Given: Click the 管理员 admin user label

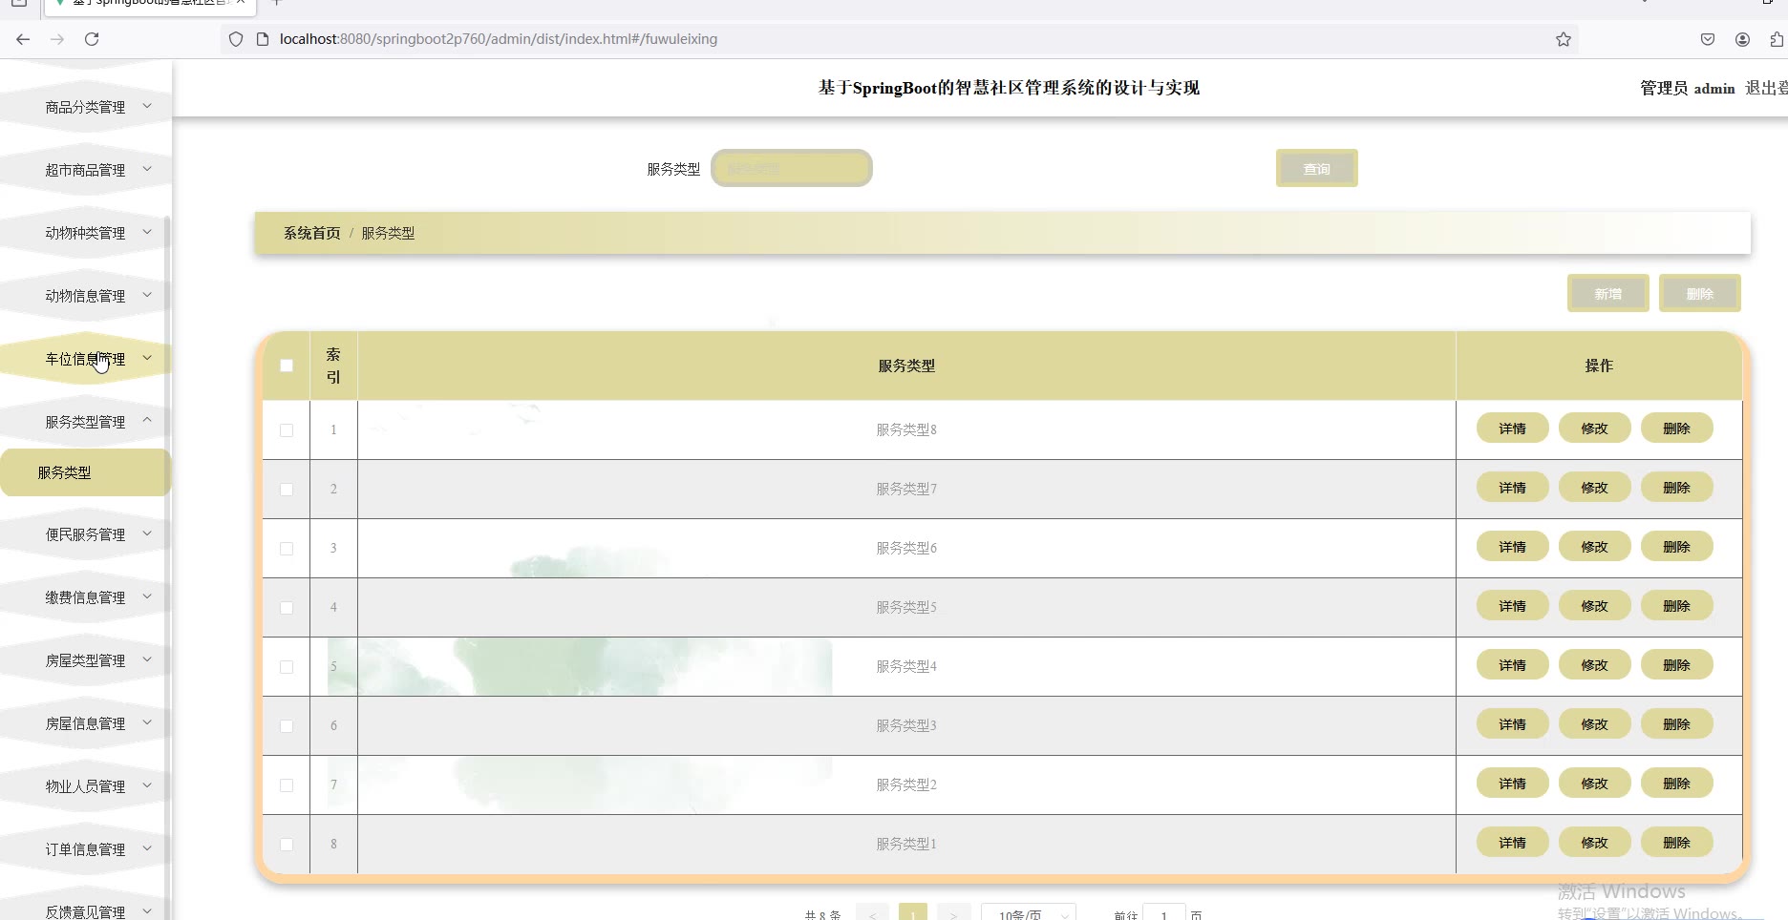Looking at the screenshot, I should (1688, 88).
